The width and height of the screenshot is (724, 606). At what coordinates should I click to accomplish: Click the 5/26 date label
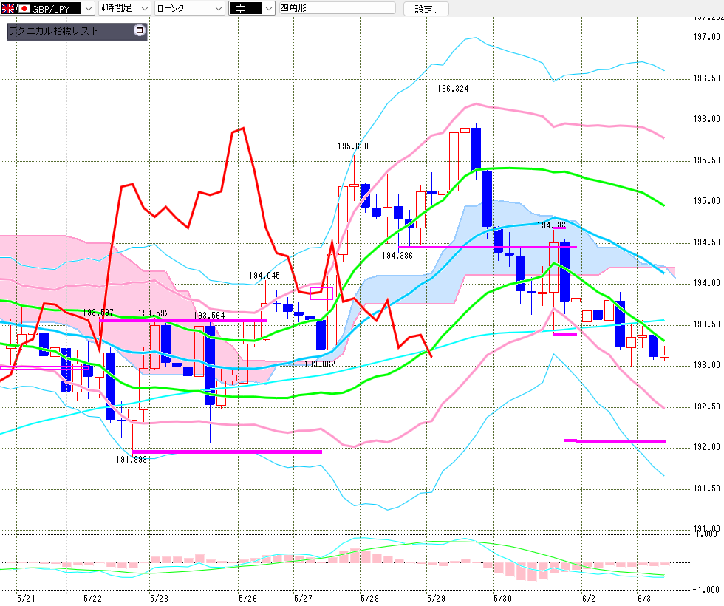coord(247,598)
